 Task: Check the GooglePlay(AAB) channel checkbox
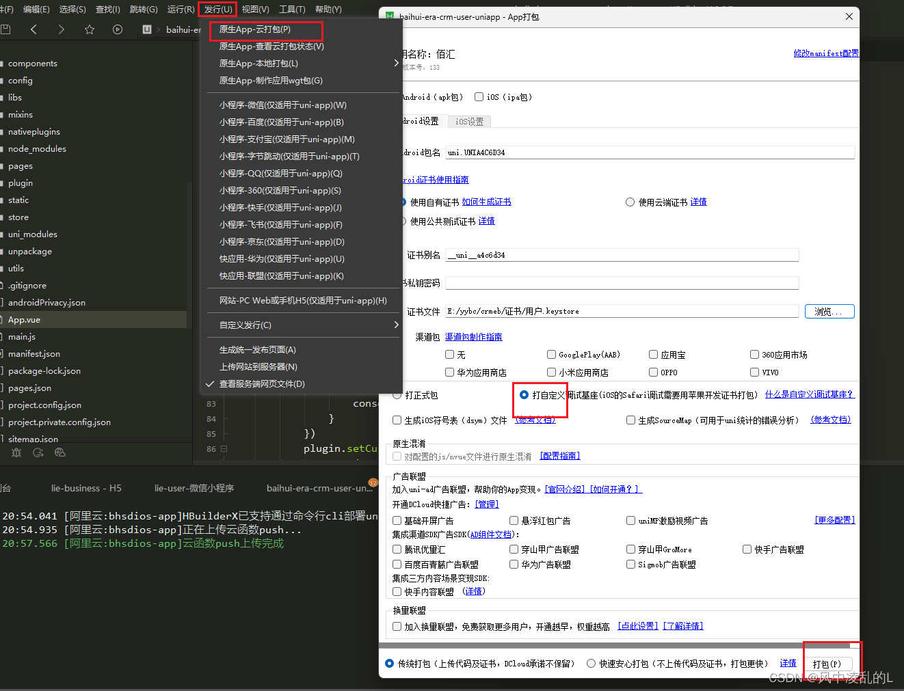551,354
